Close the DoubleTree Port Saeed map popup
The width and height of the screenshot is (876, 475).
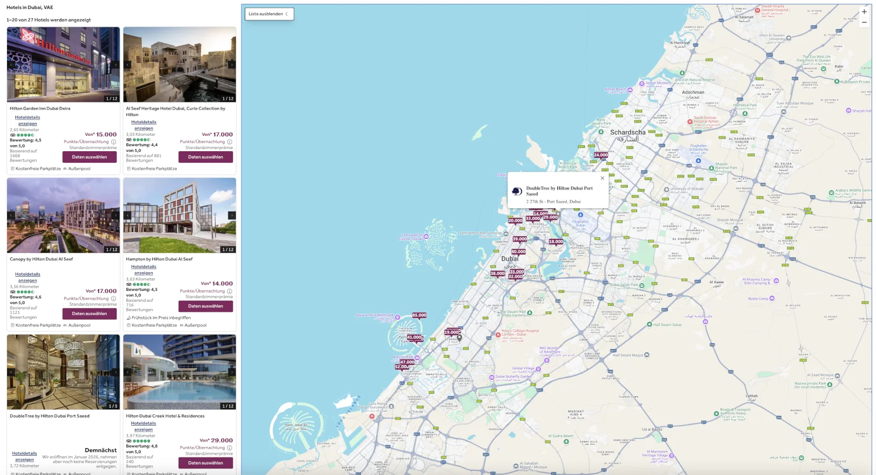coord(602,178)
